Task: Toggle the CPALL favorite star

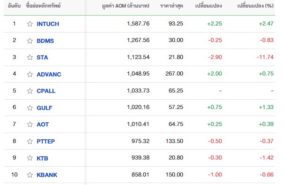Action: tap(30, 91)
